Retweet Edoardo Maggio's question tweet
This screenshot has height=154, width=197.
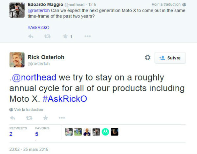[47, 37]
